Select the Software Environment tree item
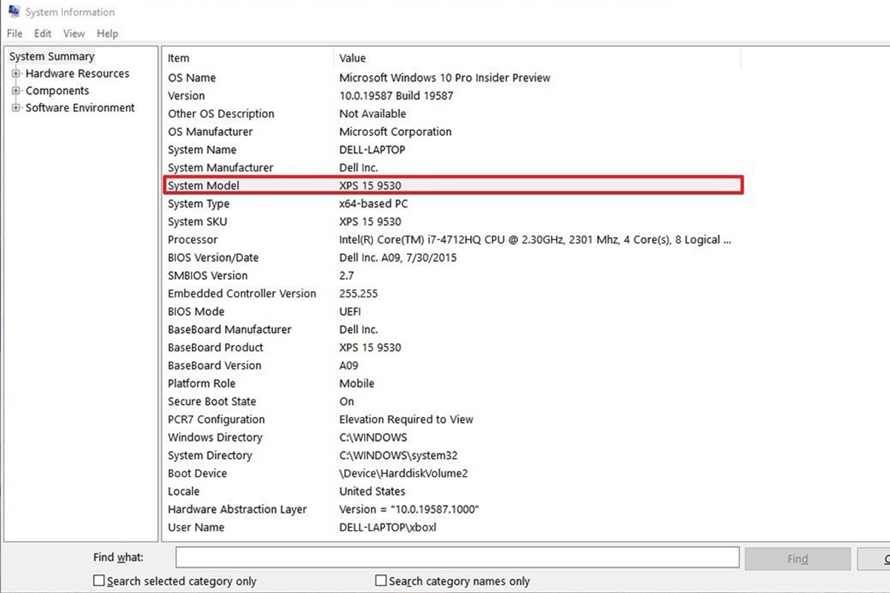890x593 pixels. click(80, 107)
